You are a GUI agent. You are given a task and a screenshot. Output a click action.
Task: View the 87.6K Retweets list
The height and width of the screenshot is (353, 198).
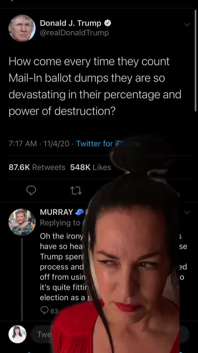tap(37, 167)
